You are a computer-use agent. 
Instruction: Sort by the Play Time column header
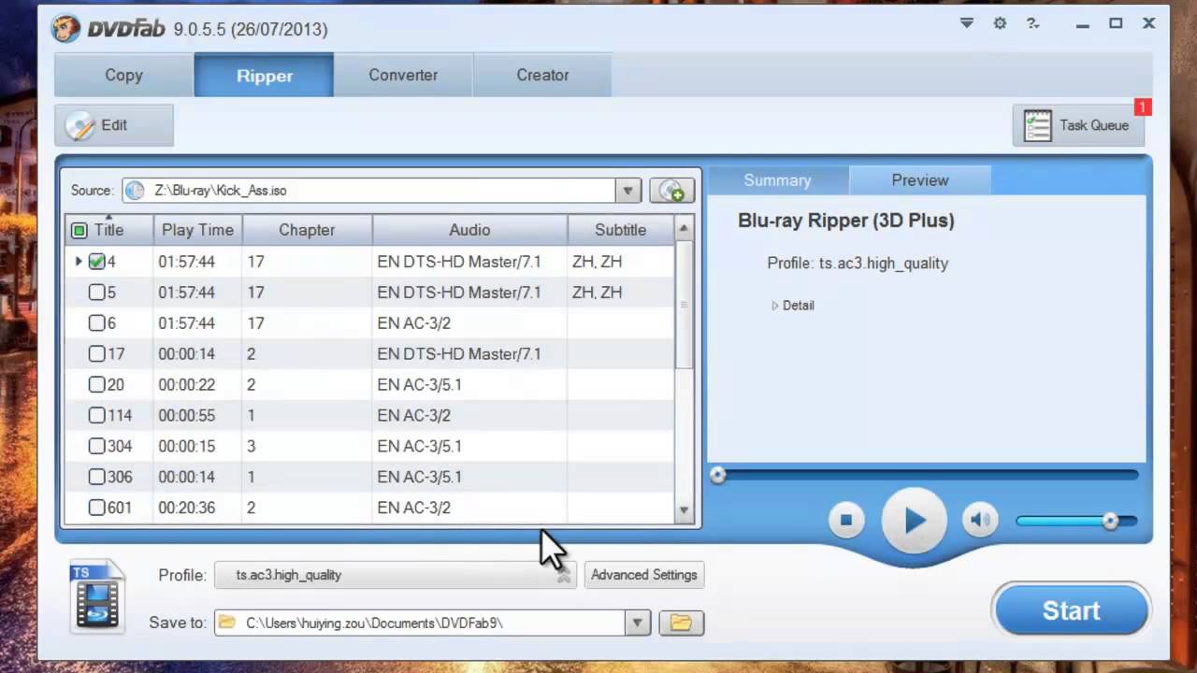click(x=197, y=230)
